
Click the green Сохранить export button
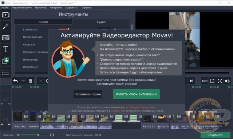click(215, 135)
